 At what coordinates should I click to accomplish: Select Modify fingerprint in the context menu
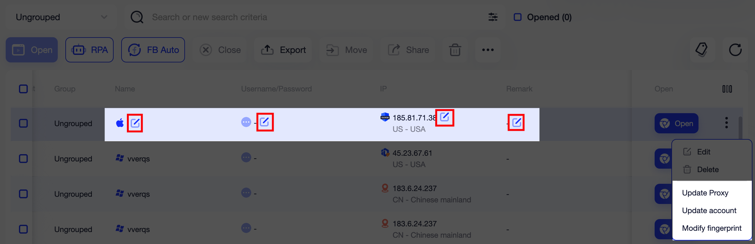[x=711, y=228]
